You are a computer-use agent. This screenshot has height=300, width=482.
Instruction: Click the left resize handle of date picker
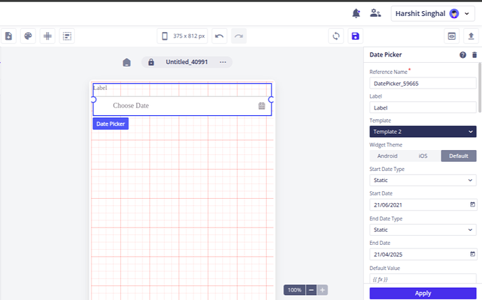(x=94, y=100)
